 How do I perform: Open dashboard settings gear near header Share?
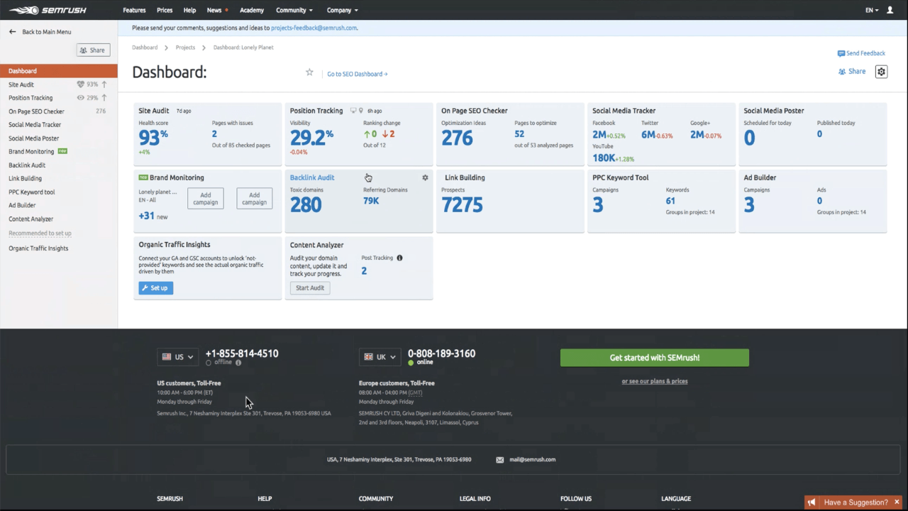(x=881, y=72)
